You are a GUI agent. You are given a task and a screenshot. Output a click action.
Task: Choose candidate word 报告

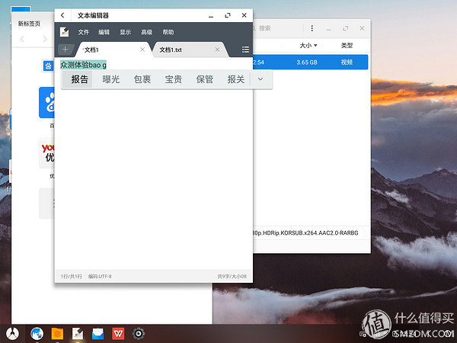79,79
